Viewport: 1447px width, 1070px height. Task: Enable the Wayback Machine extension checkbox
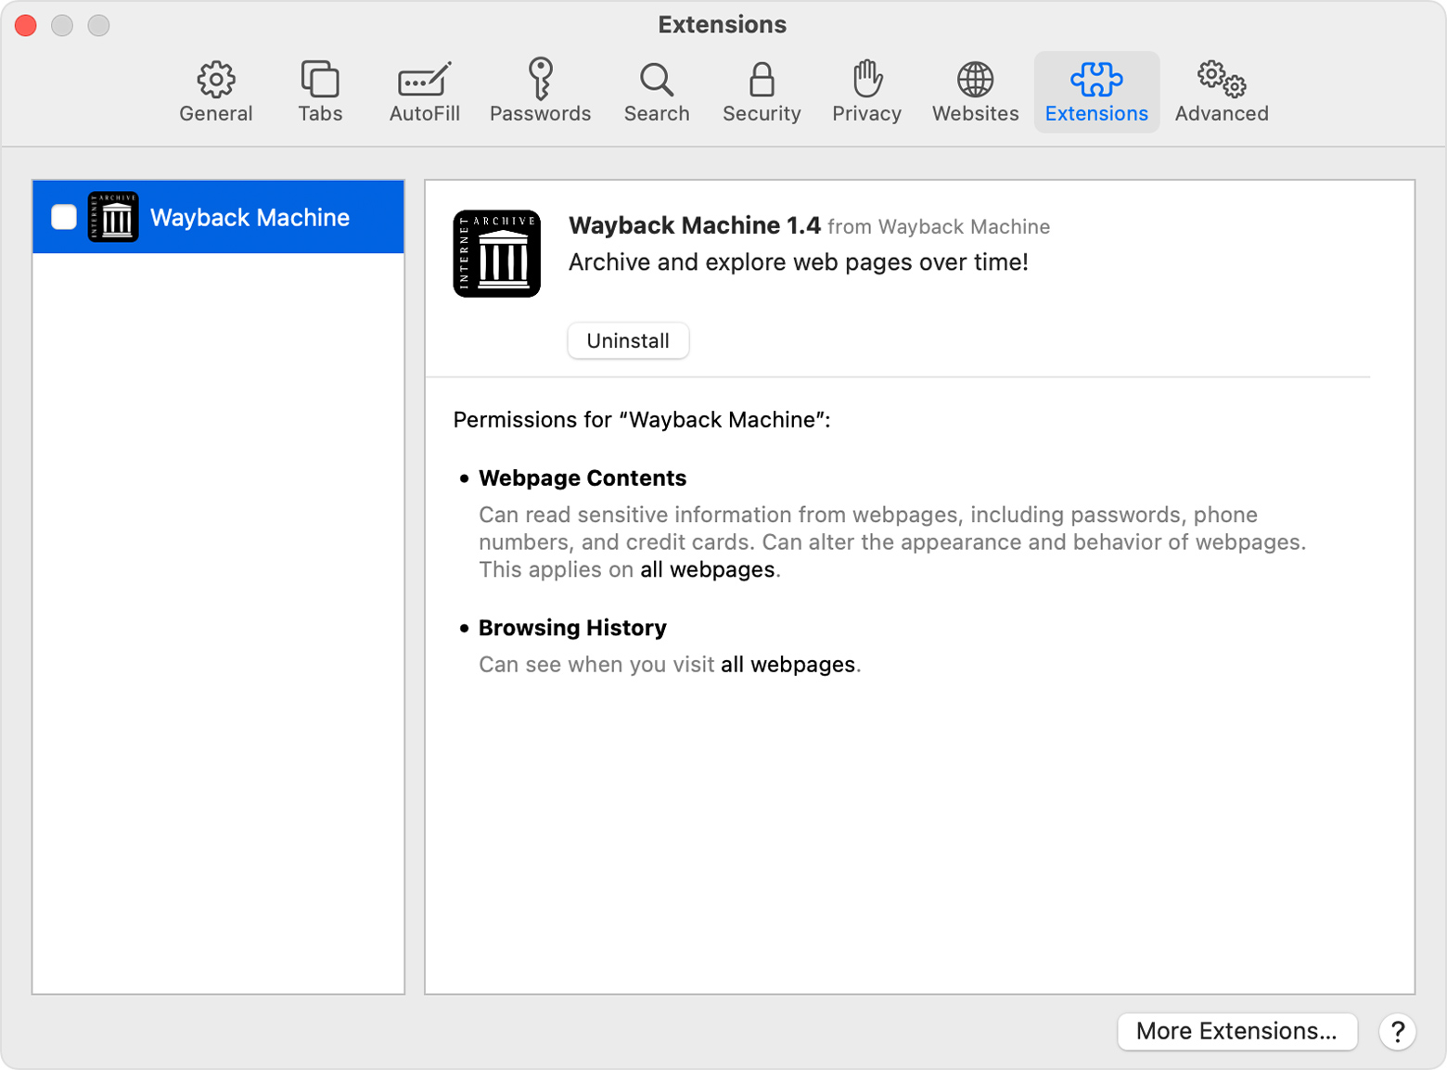point(64,217)
